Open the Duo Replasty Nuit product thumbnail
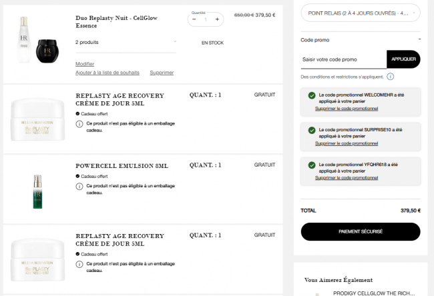Screen dimensions: 434x296 [x=38, y=39]
